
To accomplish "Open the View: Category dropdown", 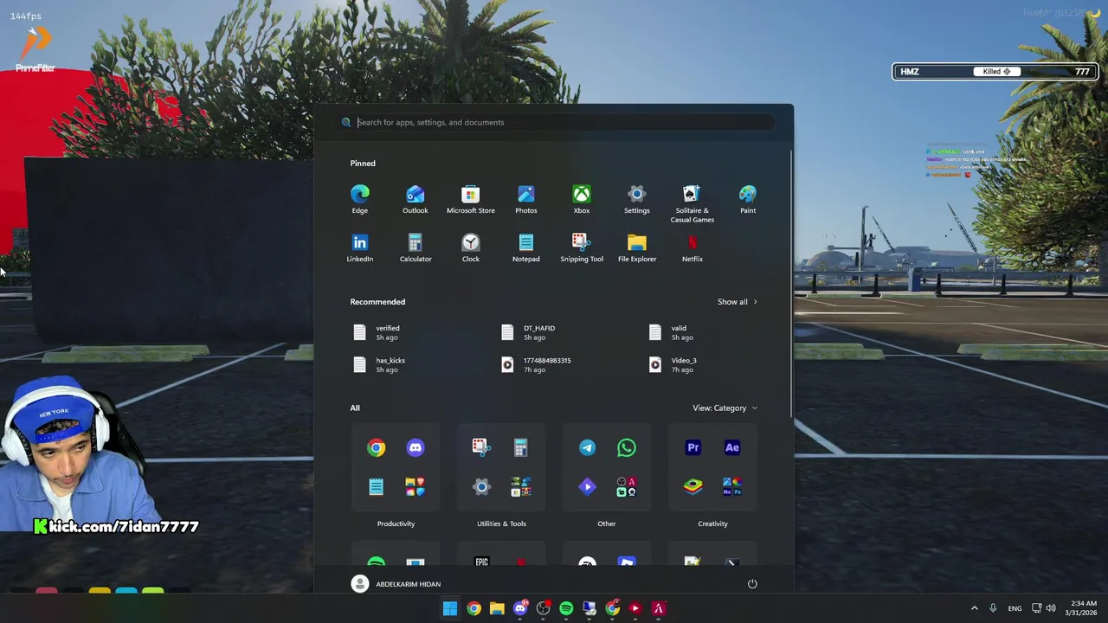I will tap(725, 408).
